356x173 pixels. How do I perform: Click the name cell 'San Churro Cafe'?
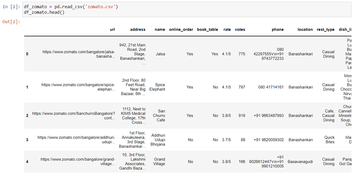click(159, 116)
